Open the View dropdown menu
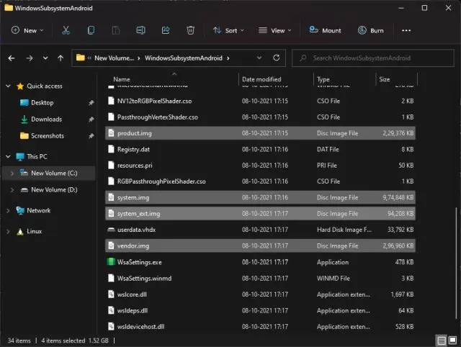This screenshot has height=347, width=461. point(272,30)
